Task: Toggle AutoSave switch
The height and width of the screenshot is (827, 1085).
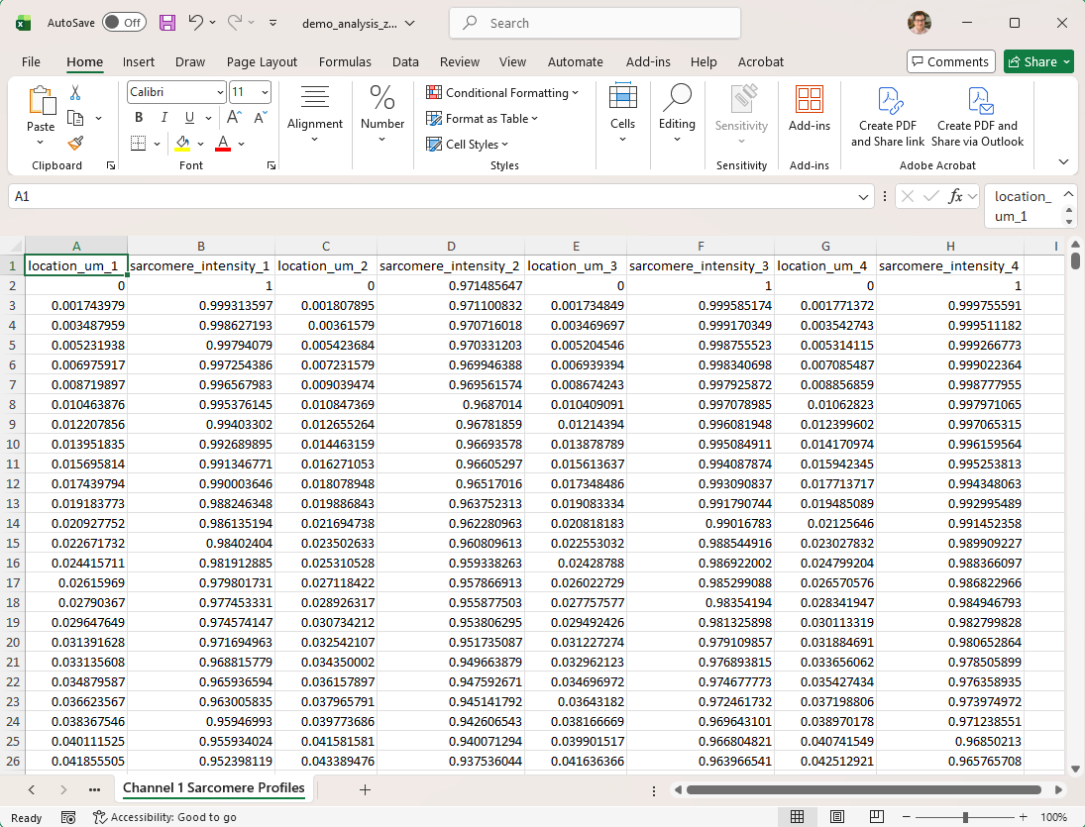Action: (x=125, y=23)
